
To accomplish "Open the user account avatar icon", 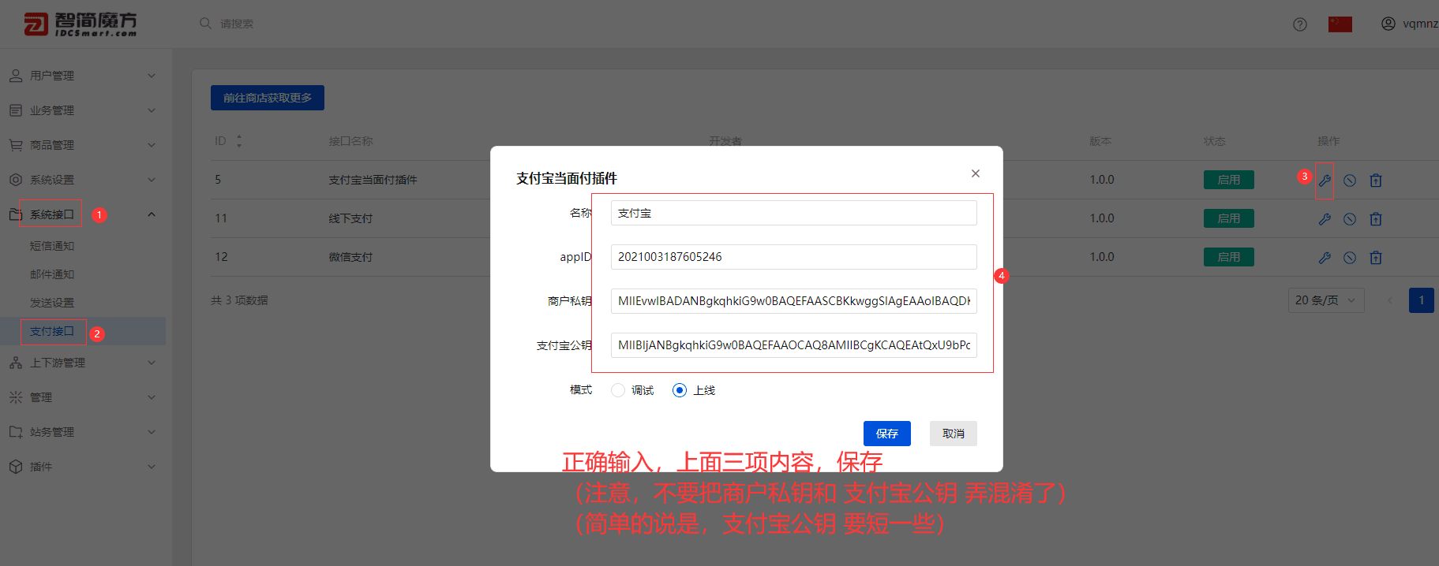I will pyautogui.click(x=1388, y=24).
